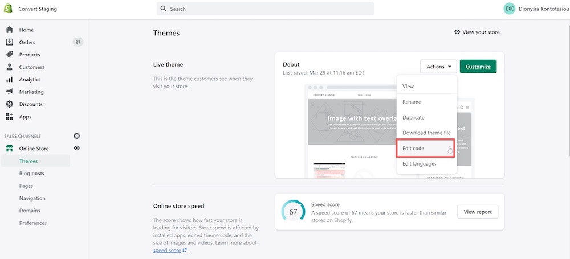The width and height of the screenshot is (570, 259).
Task: Click the Customers person icon
Action: point(10,67)
